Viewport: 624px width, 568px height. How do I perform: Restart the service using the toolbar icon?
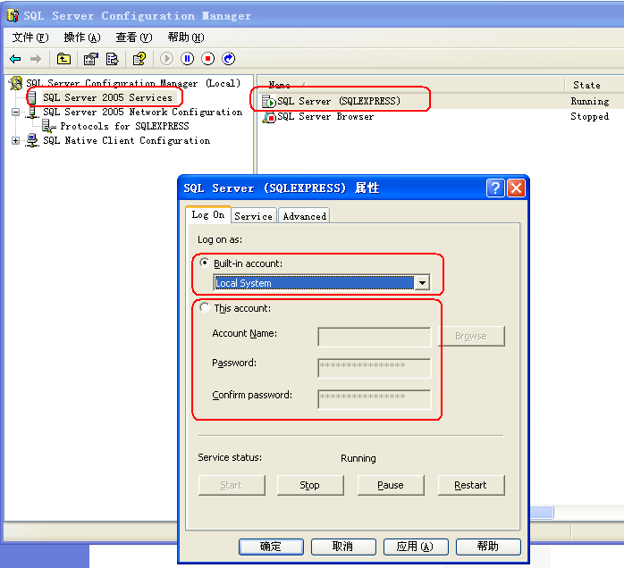pos(229,59)
